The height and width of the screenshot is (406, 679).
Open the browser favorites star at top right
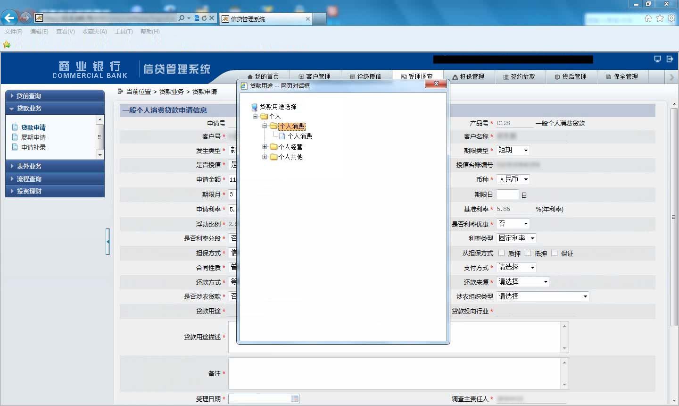(660, 18)
